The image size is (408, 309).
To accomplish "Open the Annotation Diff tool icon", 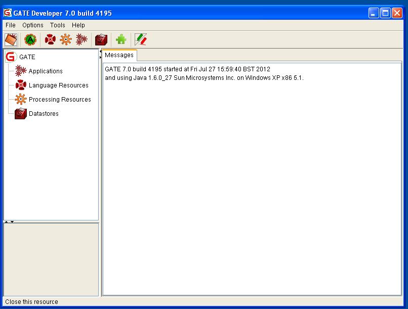I will [x=141, y=39].
